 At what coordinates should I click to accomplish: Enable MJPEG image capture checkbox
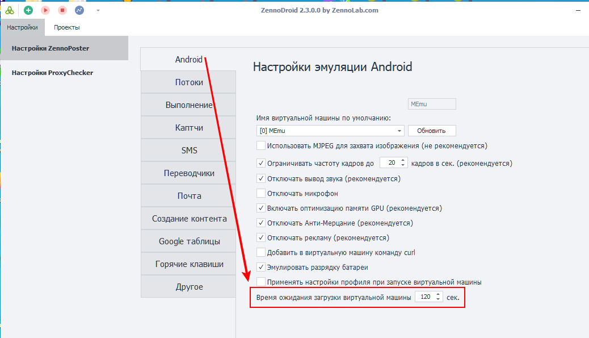(x=260, y=145)
